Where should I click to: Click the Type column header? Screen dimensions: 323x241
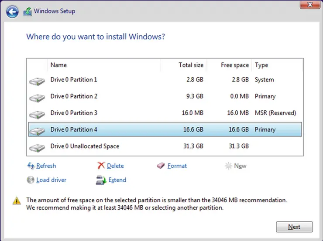coord(261,65)
